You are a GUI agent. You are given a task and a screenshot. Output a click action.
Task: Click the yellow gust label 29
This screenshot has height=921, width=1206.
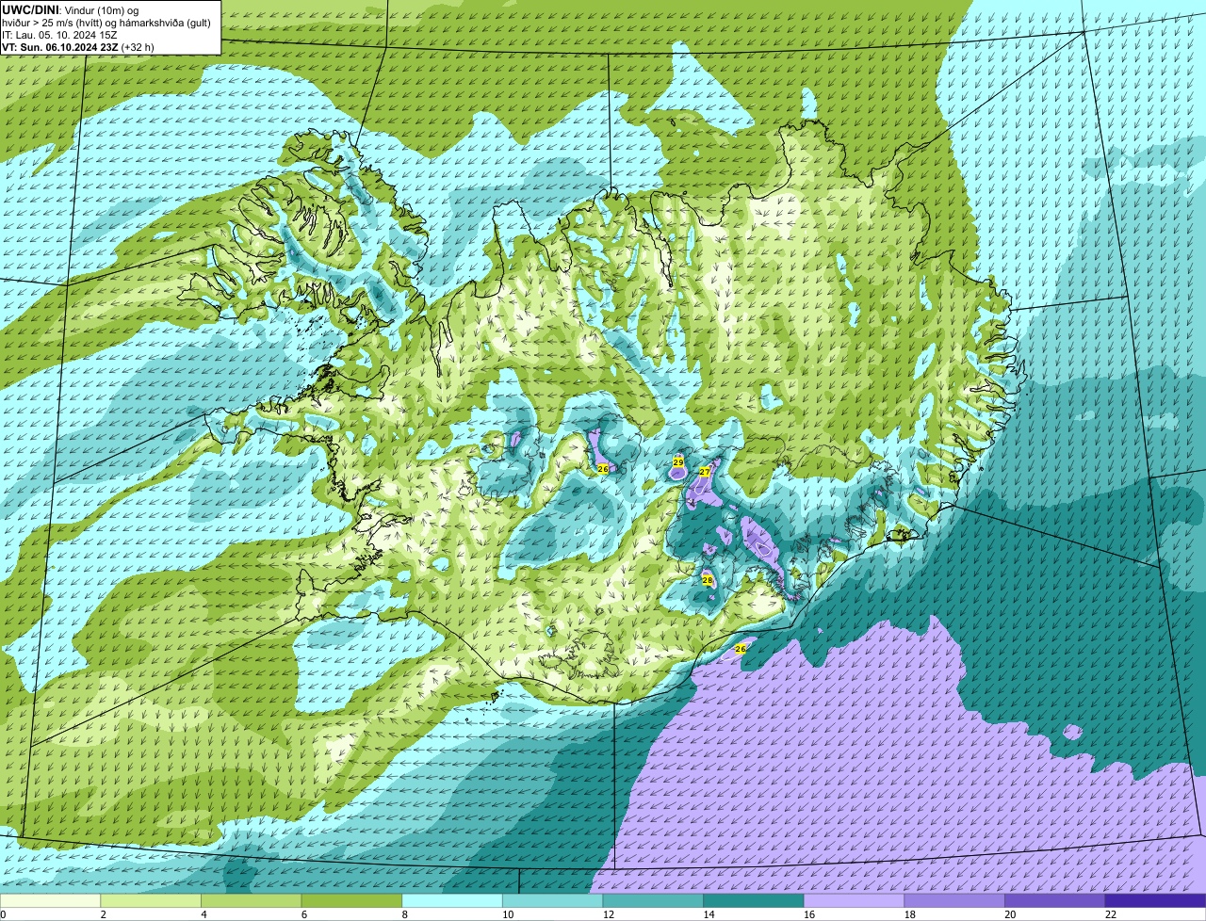[678, 462]
